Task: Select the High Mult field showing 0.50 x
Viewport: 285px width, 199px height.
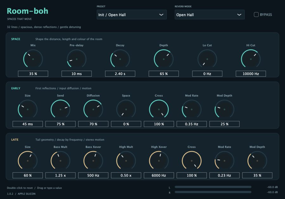Action: point(126,175)
